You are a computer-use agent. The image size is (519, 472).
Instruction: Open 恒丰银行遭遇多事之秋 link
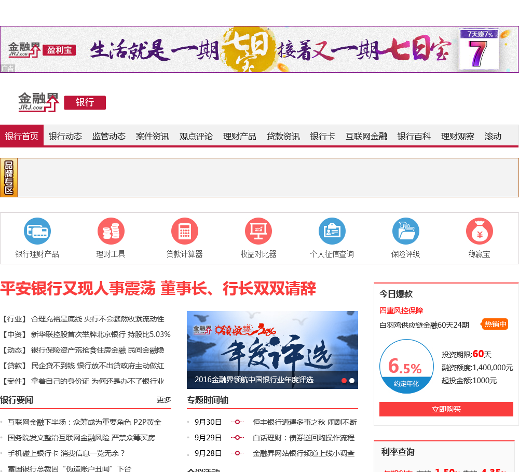[x=305, y=422]
